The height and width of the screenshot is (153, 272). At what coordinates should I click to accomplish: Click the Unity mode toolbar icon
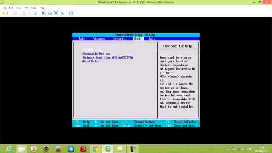(x=62, y=13)
